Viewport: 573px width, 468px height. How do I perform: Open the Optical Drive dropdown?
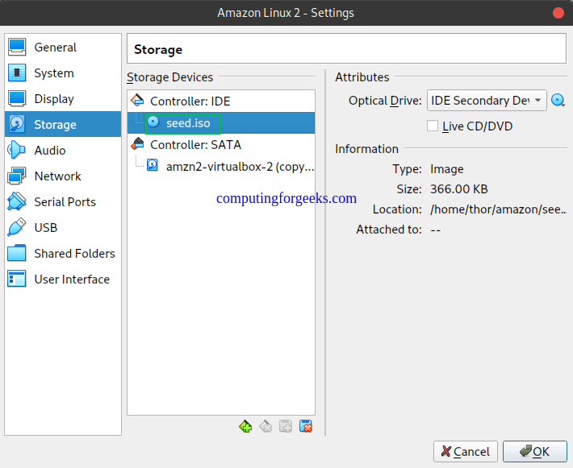[487, 101]
